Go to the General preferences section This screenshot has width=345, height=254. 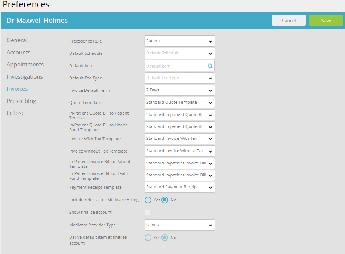click(x=17, y=40)
